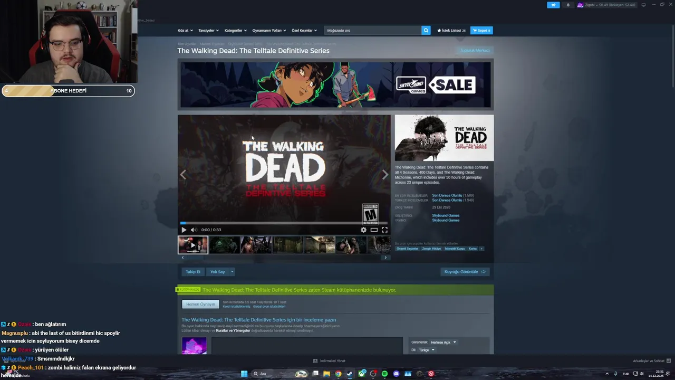Image resolution: width=675 pixels, height=380 pixels.
Task: Open the Türkçe language dropdown
Action: tap(426, 350)
